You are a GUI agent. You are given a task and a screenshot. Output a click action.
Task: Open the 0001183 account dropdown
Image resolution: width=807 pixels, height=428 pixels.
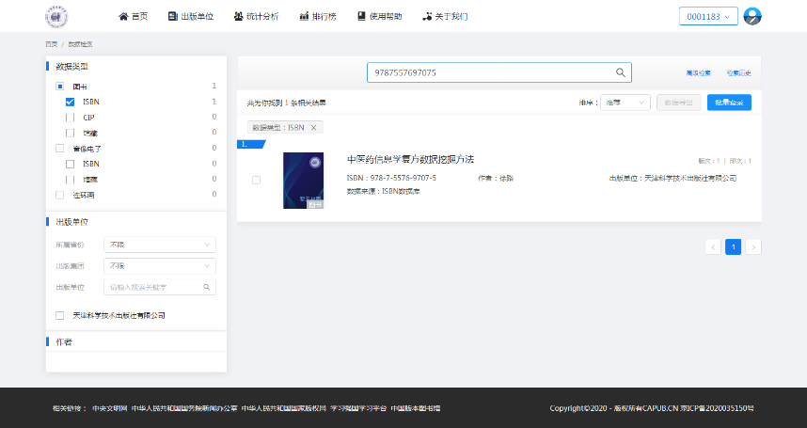point(708,17)
